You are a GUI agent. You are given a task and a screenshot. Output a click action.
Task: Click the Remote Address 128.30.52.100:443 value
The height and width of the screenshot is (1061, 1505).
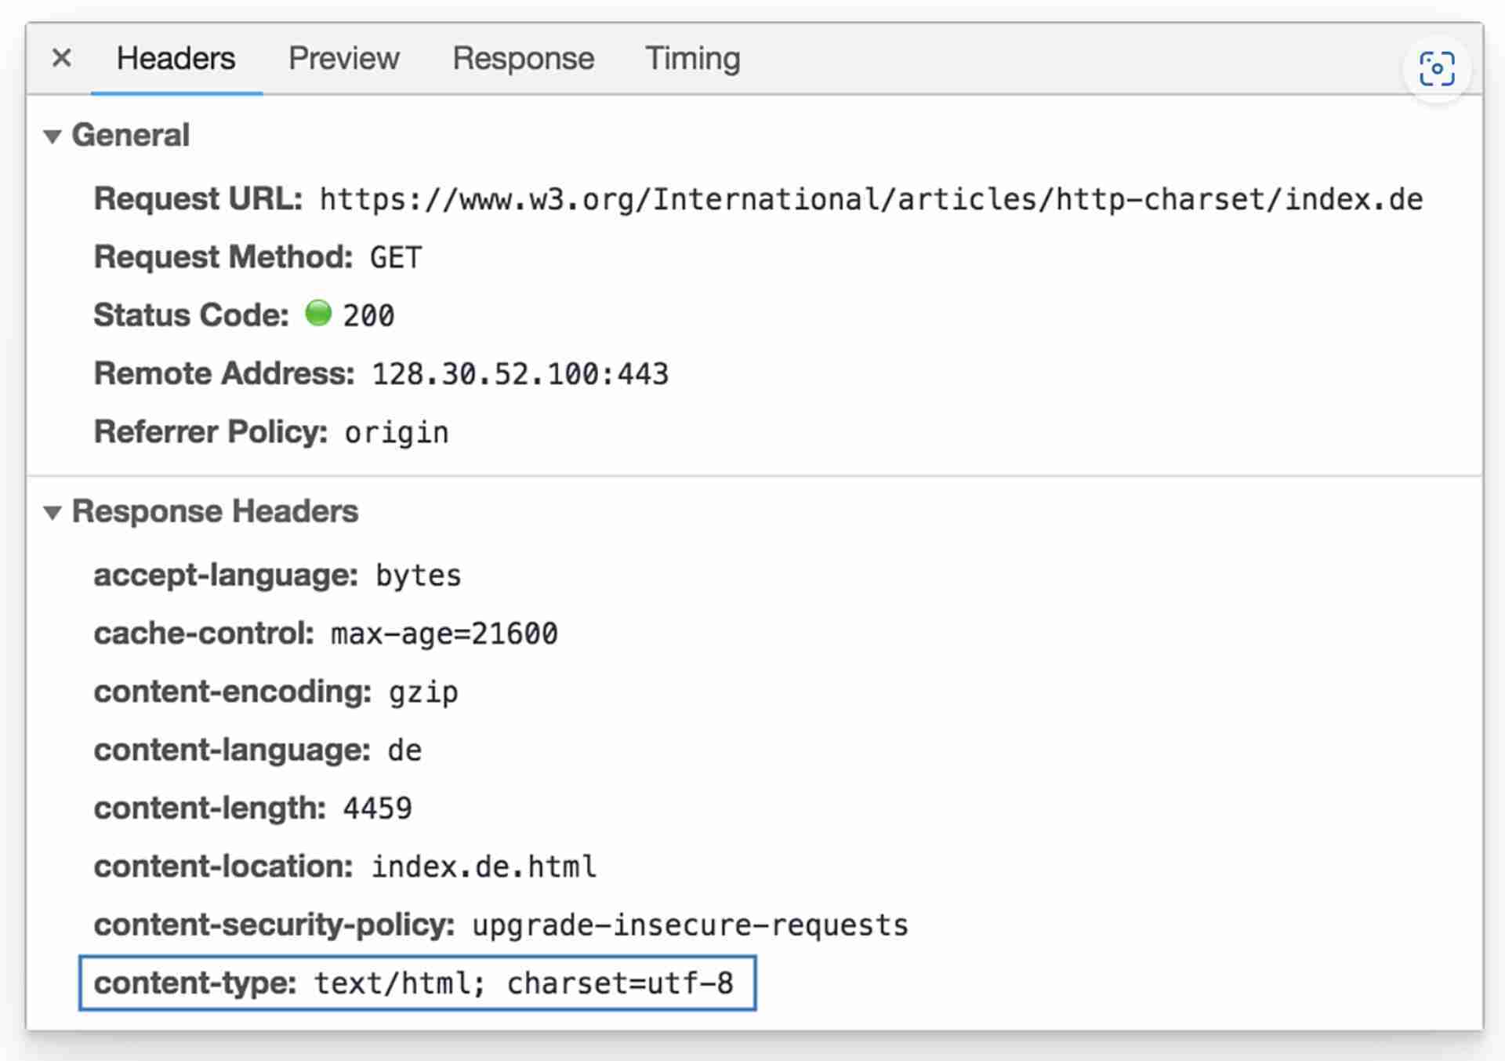tap(520, 375)
